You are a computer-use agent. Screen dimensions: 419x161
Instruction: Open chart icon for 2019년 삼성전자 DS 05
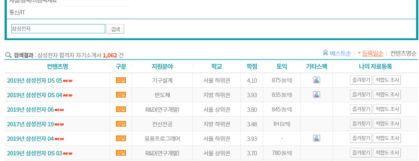[x=317, y=80]
